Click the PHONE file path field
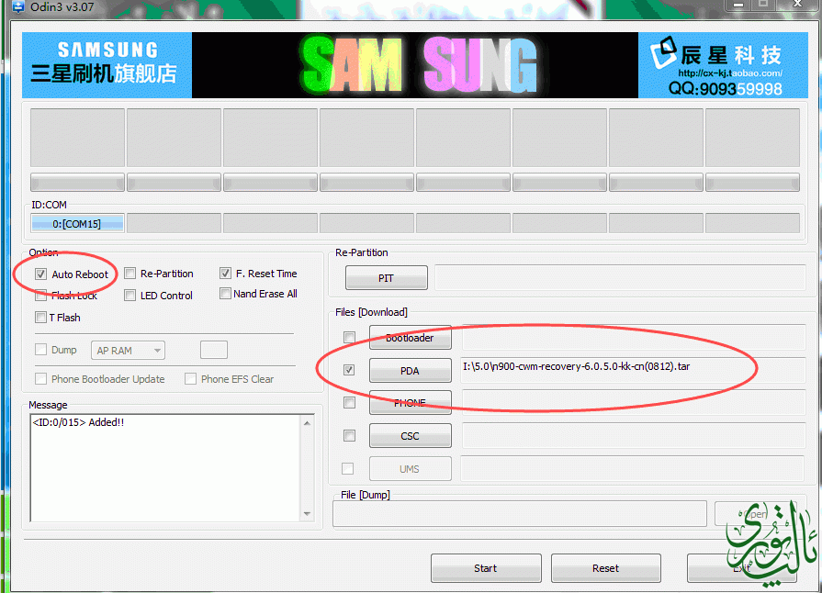Viewport: 822px width, 593px height. 633,403
